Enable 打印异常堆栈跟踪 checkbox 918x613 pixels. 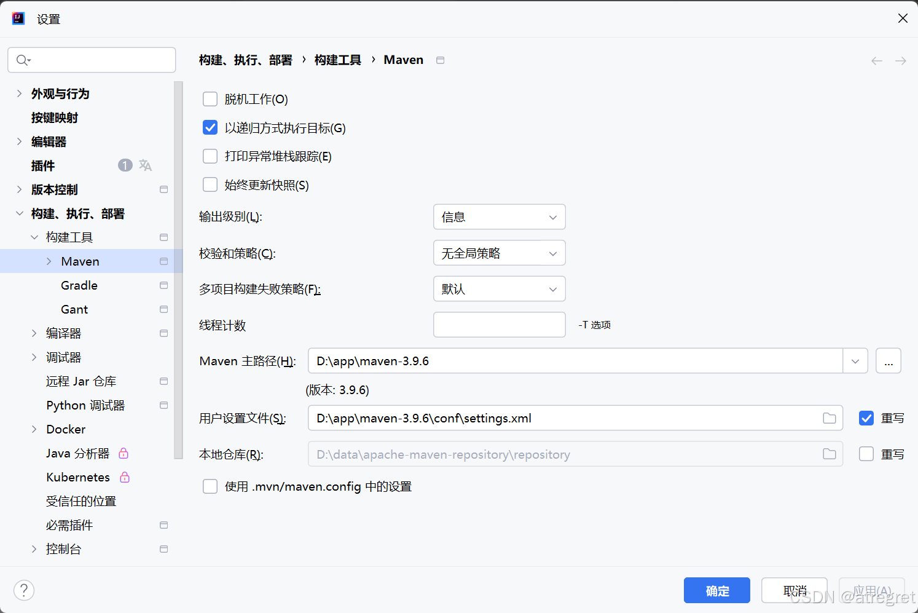[210, 156]
